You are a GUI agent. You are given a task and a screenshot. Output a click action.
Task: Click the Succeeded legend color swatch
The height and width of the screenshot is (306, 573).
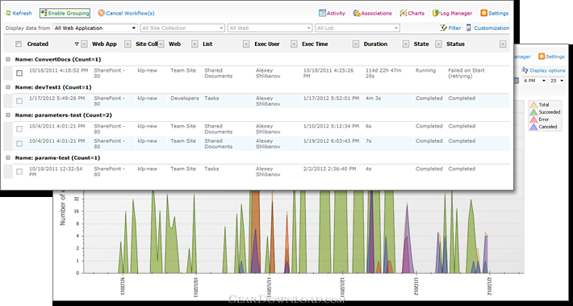tap(533, 112)
